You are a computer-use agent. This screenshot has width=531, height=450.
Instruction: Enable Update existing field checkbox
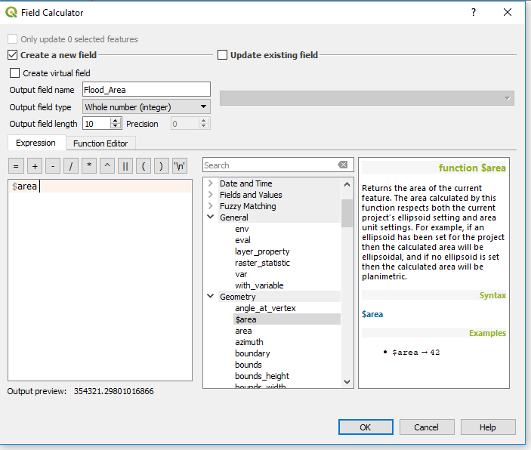click(223, 55)
